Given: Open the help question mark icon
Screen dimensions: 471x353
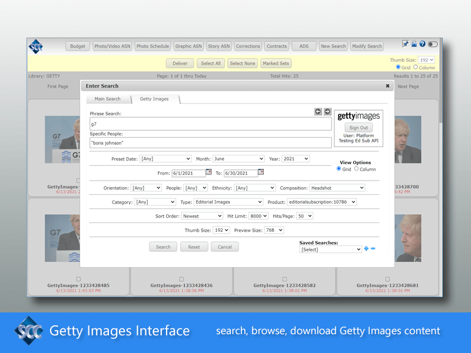Looking at the screenshot, I should (422, 44).
